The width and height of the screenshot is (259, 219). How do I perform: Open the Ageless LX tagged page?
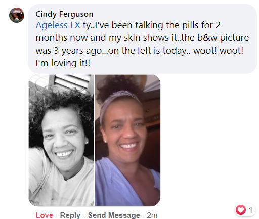pyautogui.click(x=58, y=25)
